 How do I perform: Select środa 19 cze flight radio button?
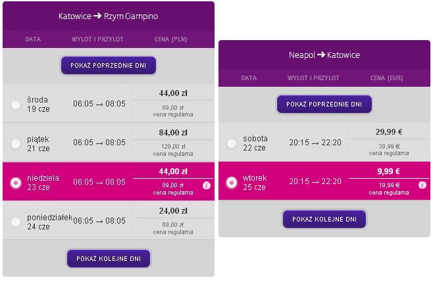16,105
